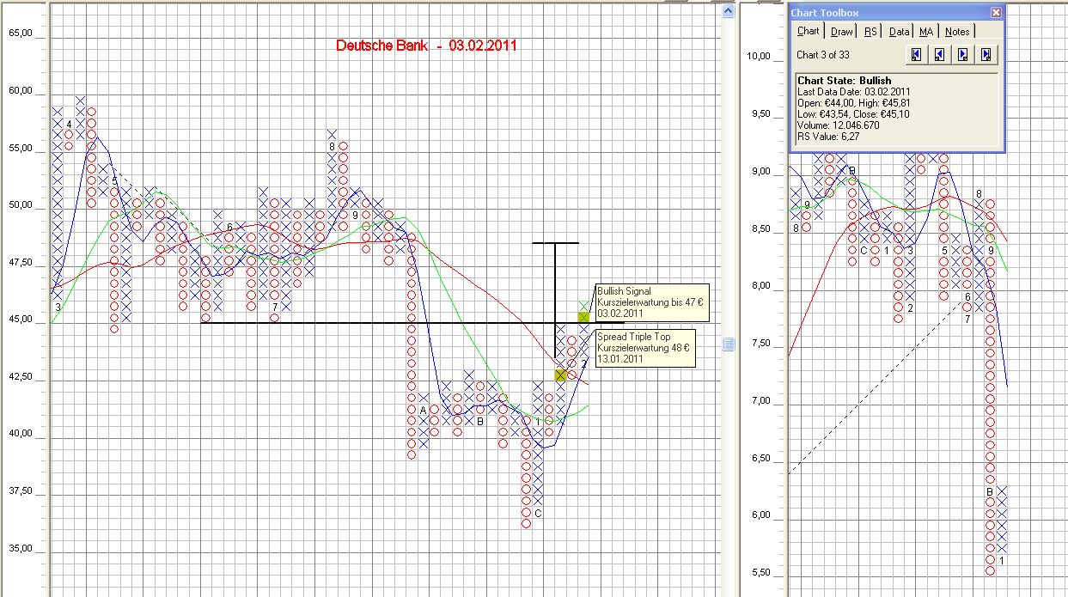The width and height of the screenshot is (1068, 597).
Task: Click the blue scroll marker beside the chart
Action: (x=728, y=344)
